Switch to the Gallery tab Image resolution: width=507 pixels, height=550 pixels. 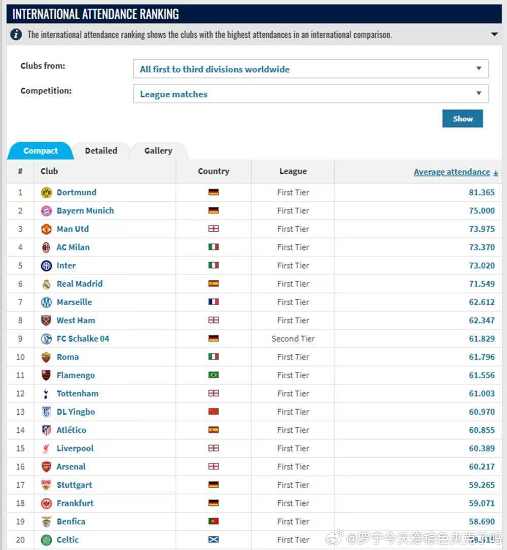tap(158, 151)
